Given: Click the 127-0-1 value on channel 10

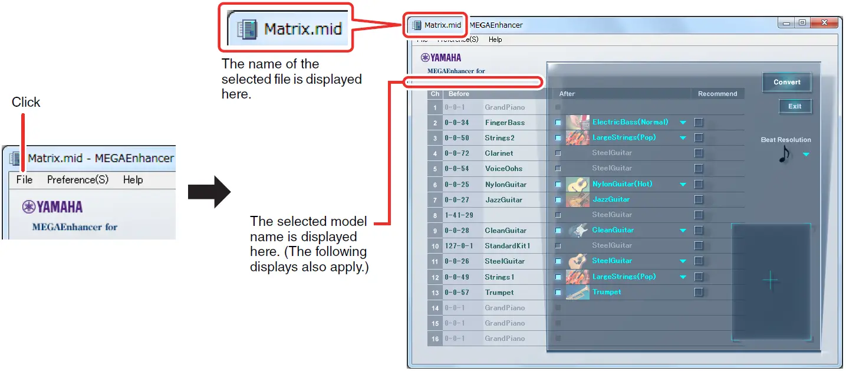Looking at the screenshot, I should click(x=459, y=246).
